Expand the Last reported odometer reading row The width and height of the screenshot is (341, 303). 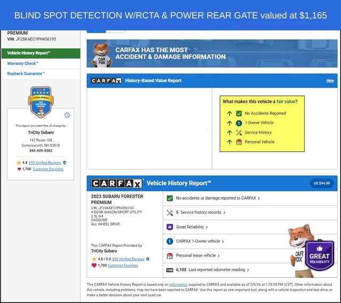coord(212,270)
